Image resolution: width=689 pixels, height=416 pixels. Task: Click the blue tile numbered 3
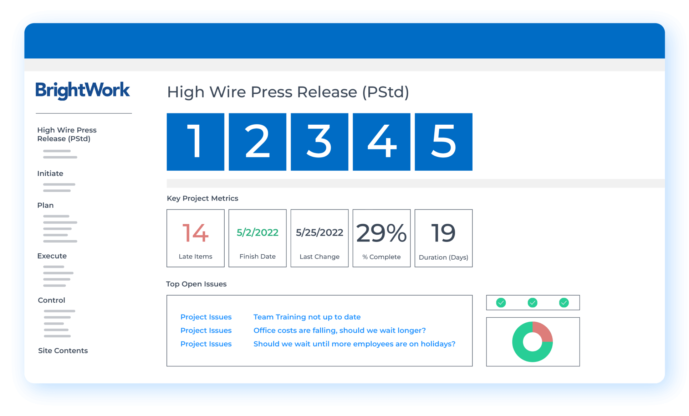tap(320, 142)
